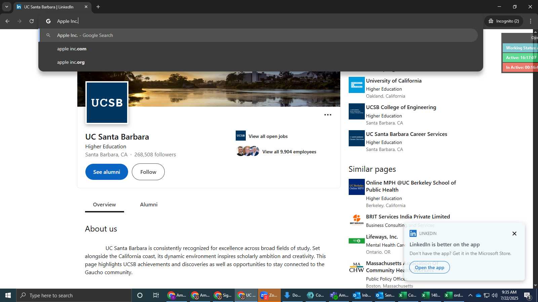Screen dimensions: 538x302
Task: Click the 'Active: 16:17:07' timer label
Action: (520, 58)
